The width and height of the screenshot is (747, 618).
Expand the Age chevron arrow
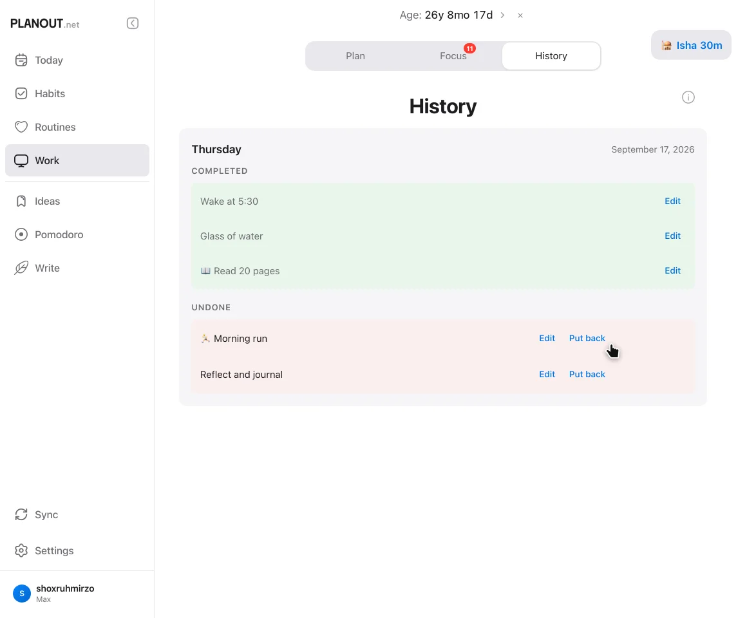click(x=502, y=15)
